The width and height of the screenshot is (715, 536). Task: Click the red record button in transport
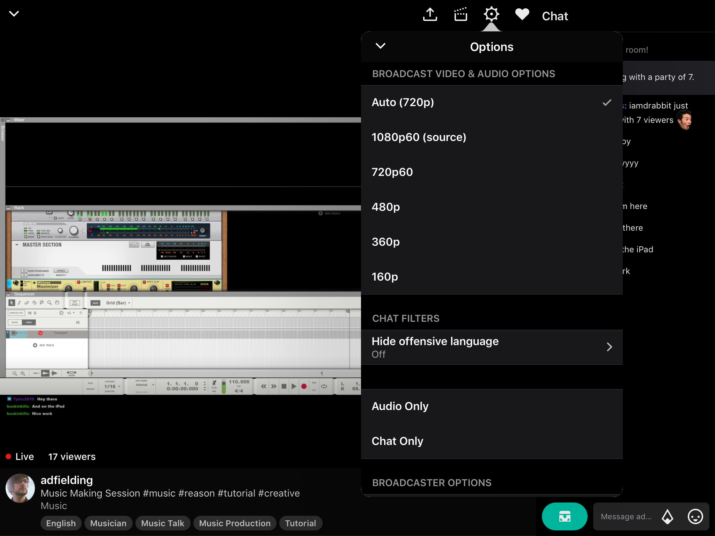pos(304,386)
